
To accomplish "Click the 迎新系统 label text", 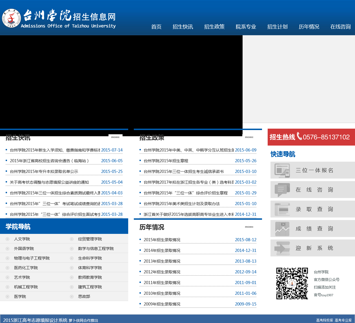I will (314, 248).
